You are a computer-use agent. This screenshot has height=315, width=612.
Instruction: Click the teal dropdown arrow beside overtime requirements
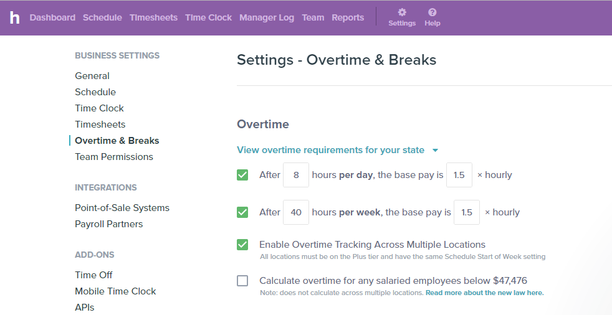[x=435, y=151]
